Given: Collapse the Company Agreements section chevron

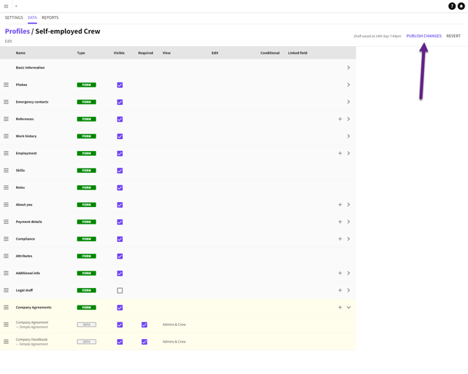Looking at the screenshot, I should 349,308.
